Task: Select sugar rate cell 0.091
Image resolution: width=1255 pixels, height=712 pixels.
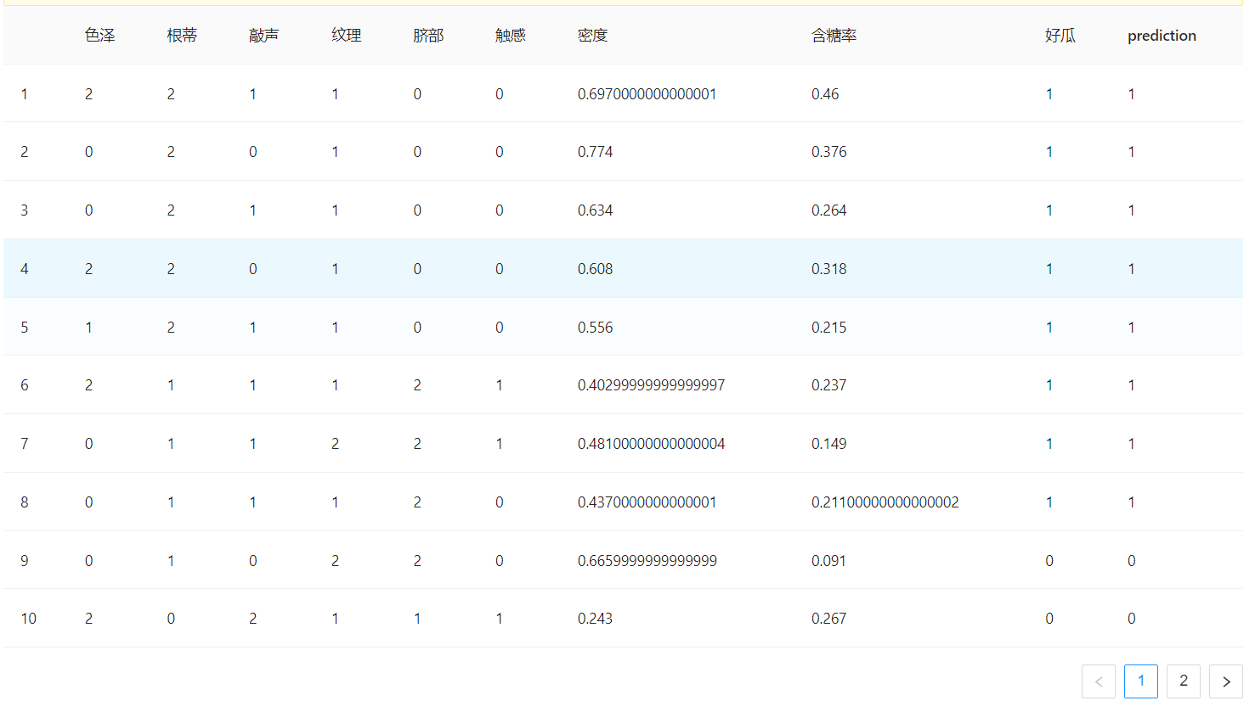Action: click(x=828, y=561)
